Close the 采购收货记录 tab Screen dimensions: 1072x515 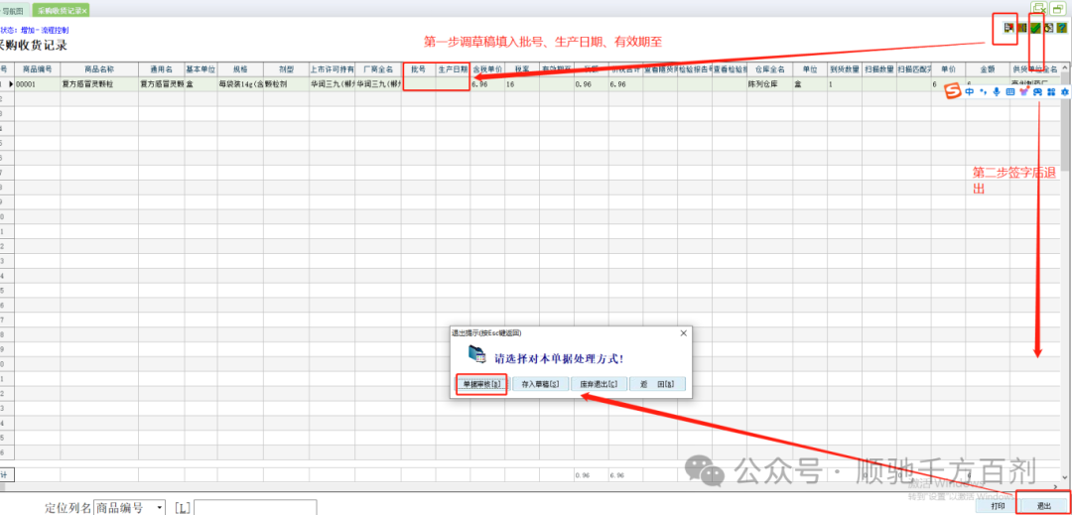pyautogui.click(x=84, y=12)
